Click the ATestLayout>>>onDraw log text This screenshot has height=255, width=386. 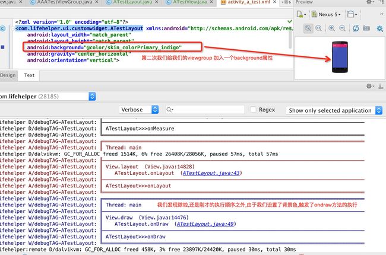[135, 237]
